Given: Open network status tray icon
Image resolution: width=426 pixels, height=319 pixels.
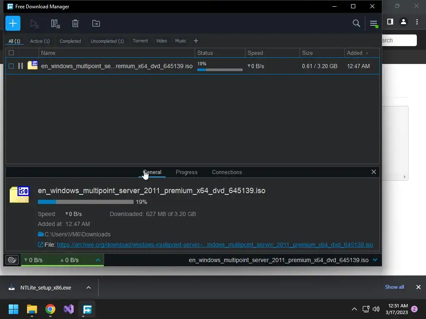Looking at the screenshot, I should [x=366, y=309].
